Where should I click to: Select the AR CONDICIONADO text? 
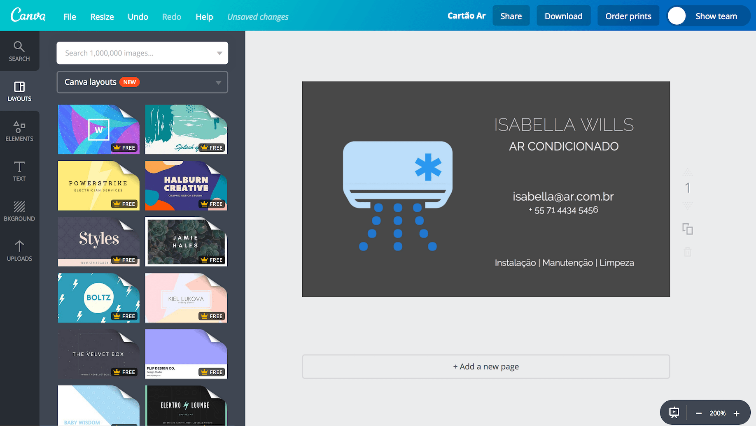tap(564, 146)
